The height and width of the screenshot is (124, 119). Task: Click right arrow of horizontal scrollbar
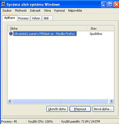coord(111,101)
